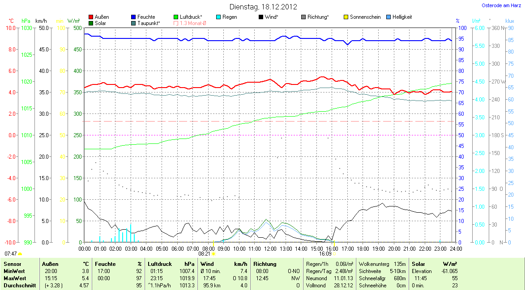Click the teal Taupunkt legend square
This screenshot has width=525, height=290.
[134, 23]
